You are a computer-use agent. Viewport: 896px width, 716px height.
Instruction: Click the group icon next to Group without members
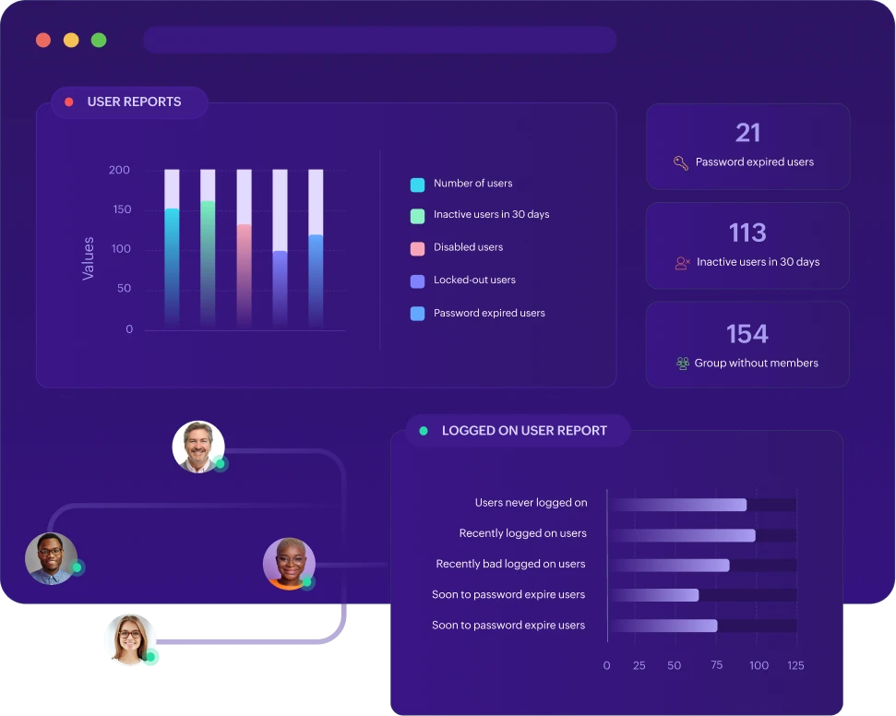coord(682,363)
